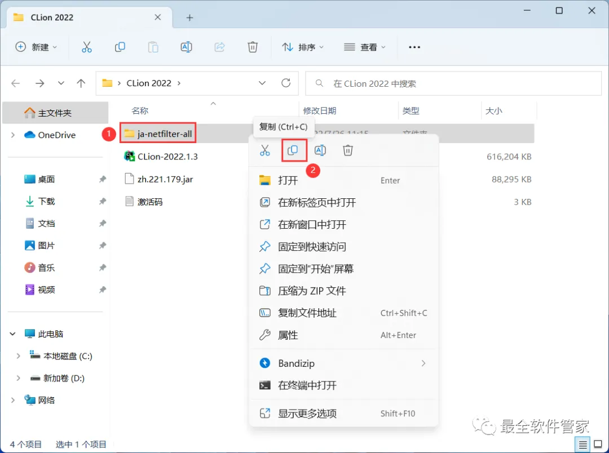This screenshot has height=453, width=609.
Task: Choose 显示更多选项
Action: (343, 414)
